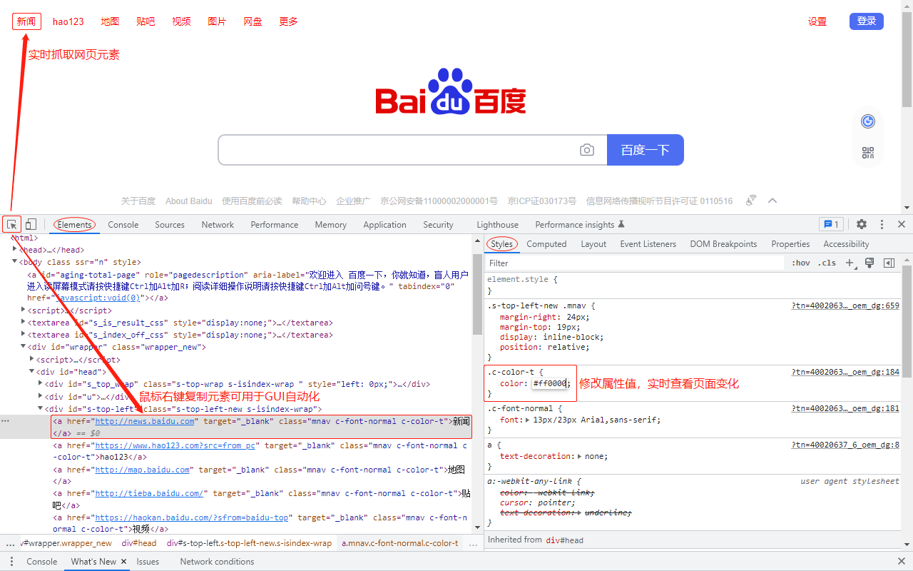
Task: Toggle the .cls class editor
Action: (x=827, y=263)
